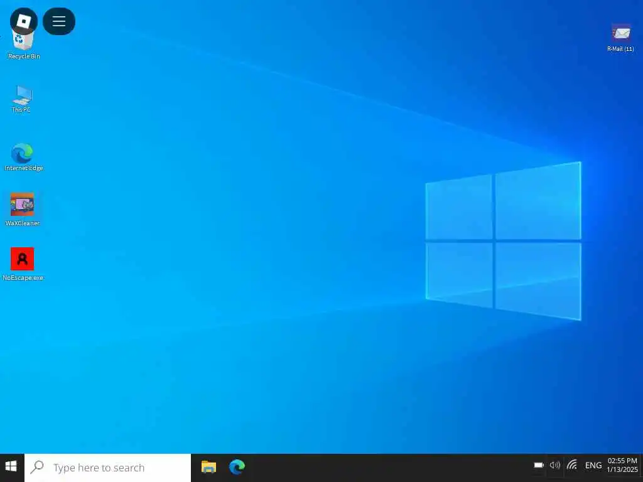Image resolution: width=643 pixels, height=482 pixels.
Task: Open the R-Mail (11) desktop icon
Action: pyautogui.click(x=620, y=38)
